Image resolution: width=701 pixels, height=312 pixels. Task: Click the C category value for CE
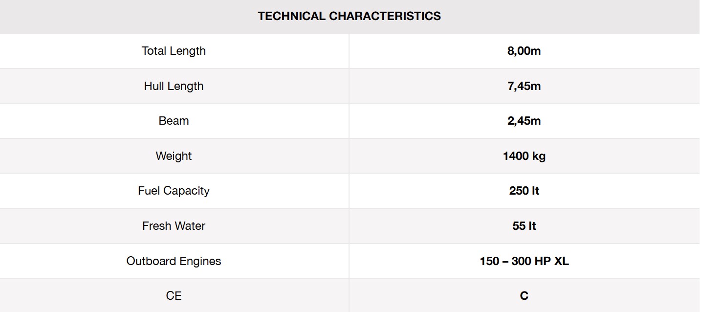coord(524,296)
